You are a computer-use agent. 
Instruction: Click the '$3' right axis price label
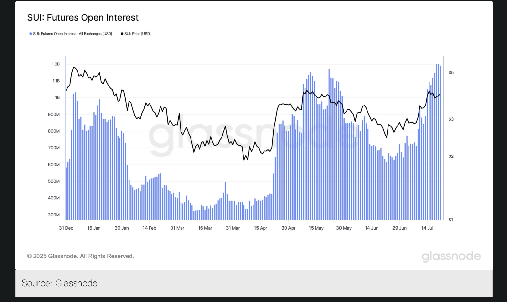(451, 119)
